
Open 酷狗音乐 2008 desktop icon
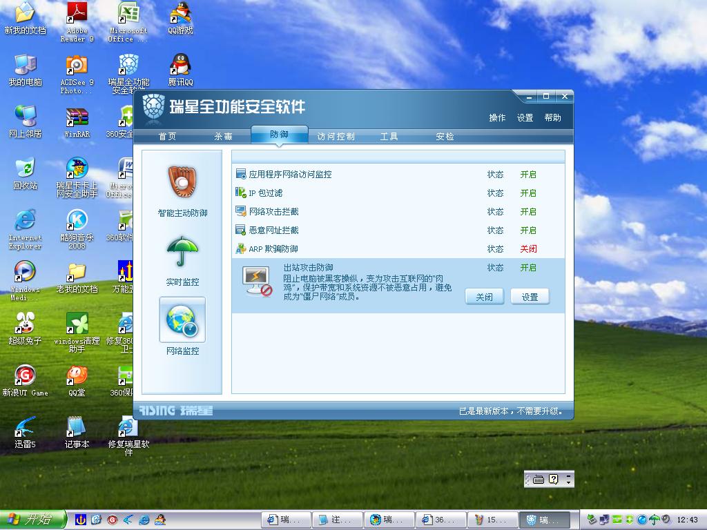[x=77, y=220]
